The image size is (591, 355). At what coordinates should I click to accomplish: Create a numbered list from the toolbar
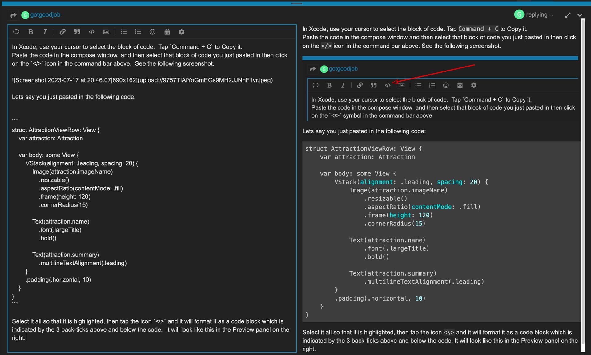point(138,32)
